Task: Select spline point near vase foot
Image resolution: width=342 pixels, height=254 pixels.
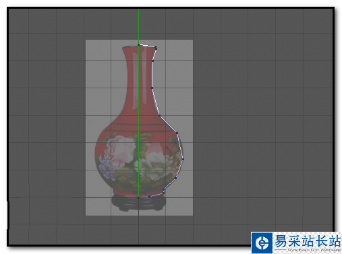Action: 163,192
